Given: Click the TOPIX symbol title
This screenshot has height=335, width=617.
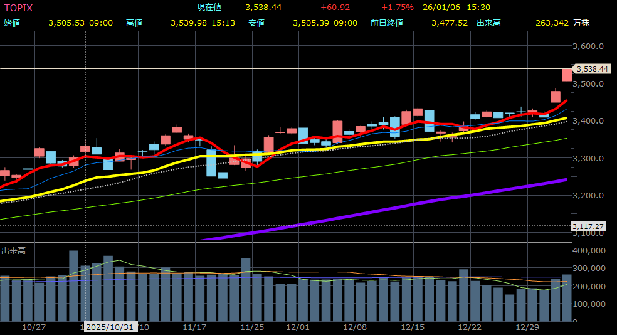Looking at the screenshot, I should pyautogui.click(x=19, y=8).
